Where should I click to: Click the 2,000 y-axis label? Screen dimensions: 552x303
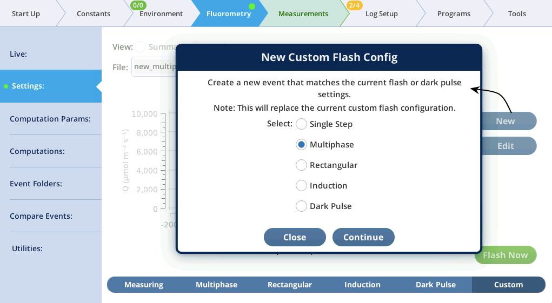pyautogui.click(x=147, y=190)
